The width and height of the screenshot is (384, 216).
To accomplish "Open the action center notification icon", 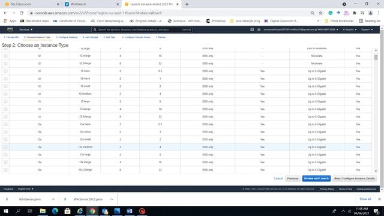I will (376, 211).
